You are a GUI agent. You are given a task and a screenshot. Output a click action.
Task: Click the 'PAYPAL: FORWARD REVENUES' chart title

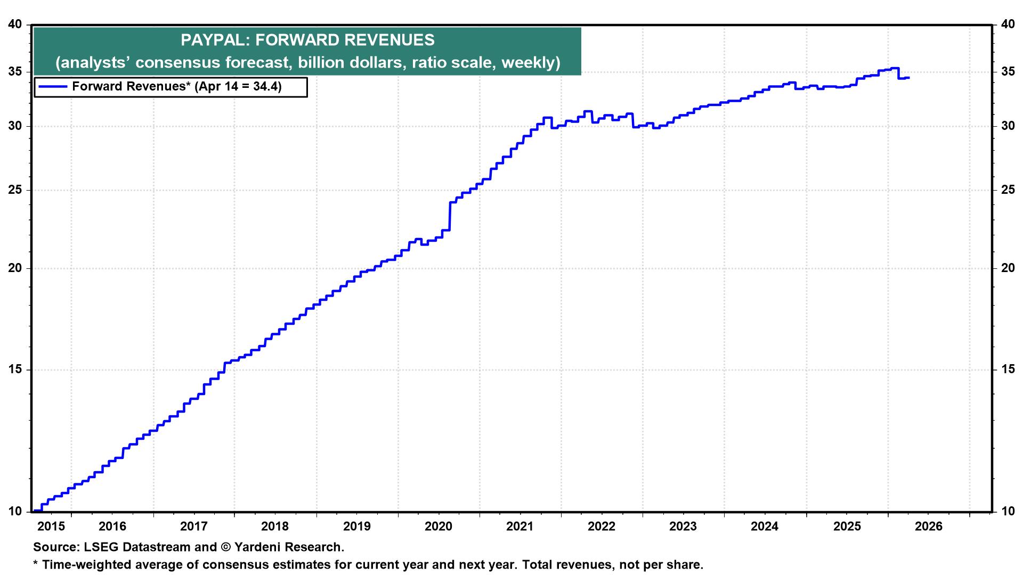click(x=307, y=40)
